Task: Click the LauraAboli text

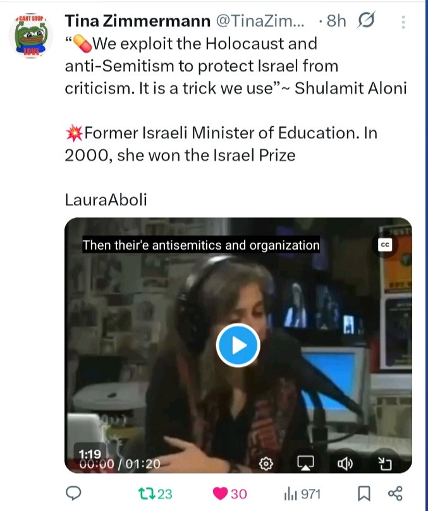Action: (106, 200)
